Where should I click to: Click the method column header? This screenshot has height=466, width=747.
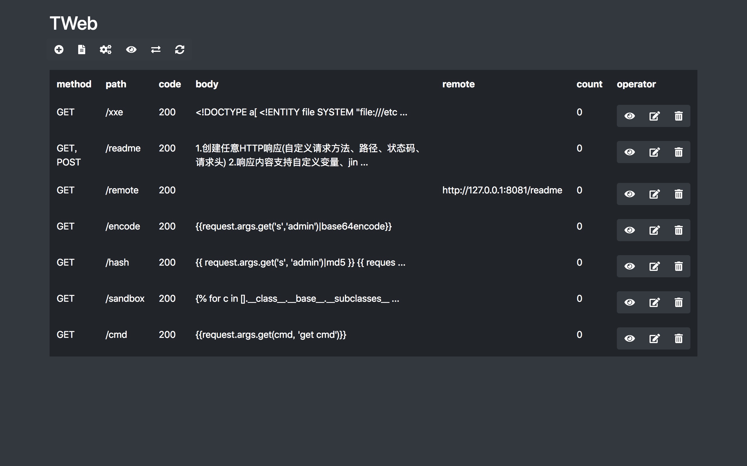pos(74,84)
